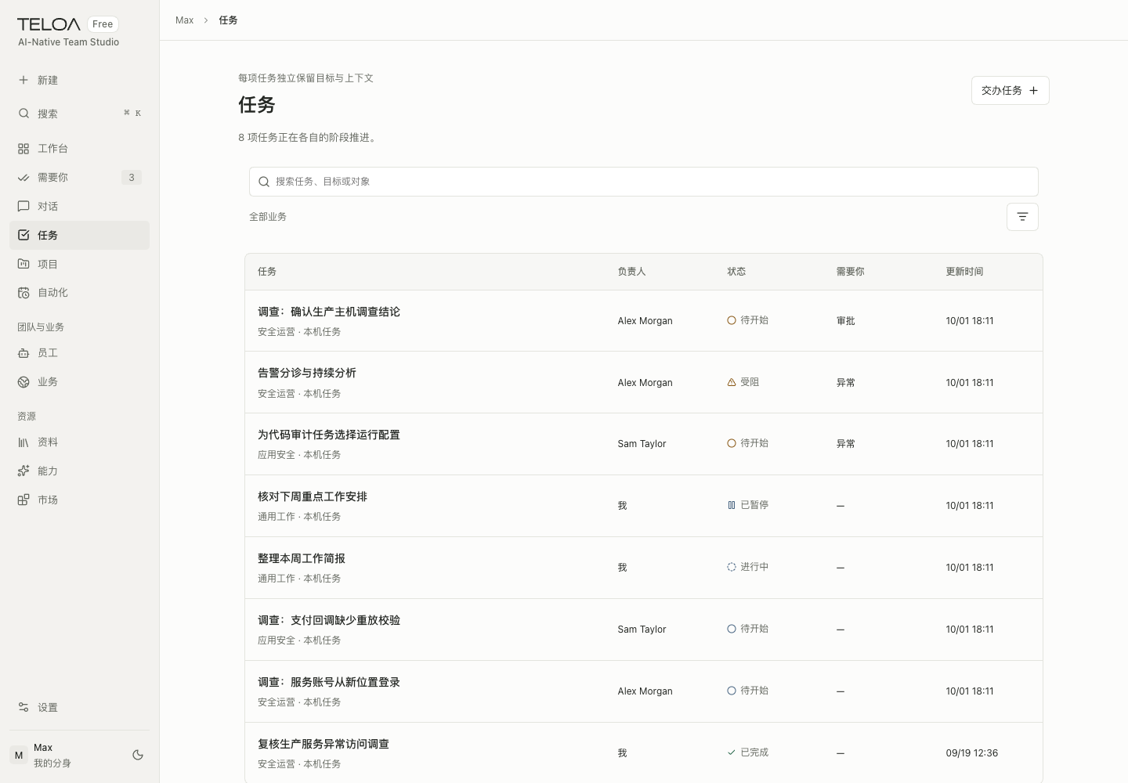Screen dimensions: 1128x783
Task: Open task 告警分诊与持续分析
Action: click(x=307, y=373)
